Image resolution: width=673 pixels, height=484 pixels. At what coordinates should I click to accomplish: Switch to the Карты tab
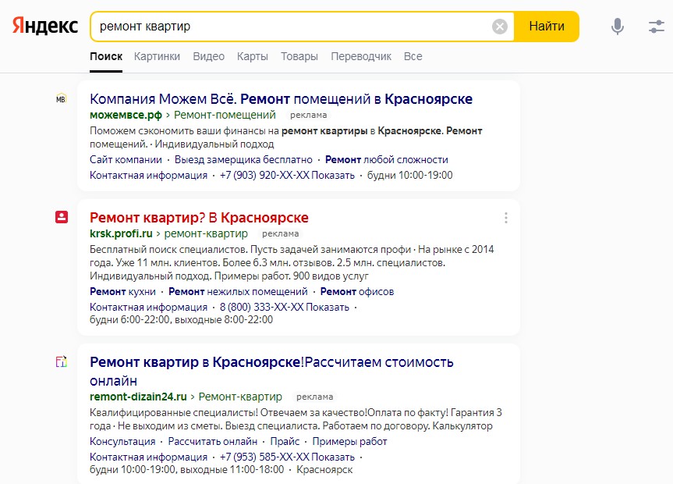click(253, 56)
